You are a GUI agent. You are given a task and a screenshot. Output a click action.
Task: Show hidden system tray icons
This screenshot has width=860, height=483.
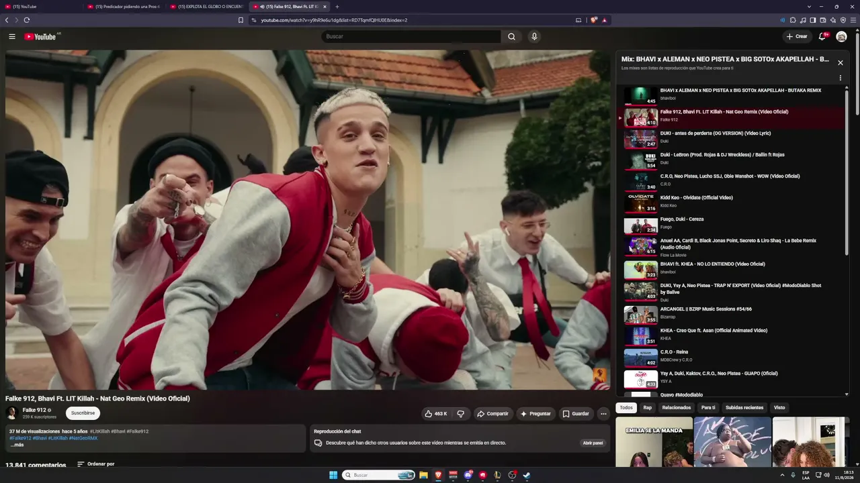(x=782, y=475)
